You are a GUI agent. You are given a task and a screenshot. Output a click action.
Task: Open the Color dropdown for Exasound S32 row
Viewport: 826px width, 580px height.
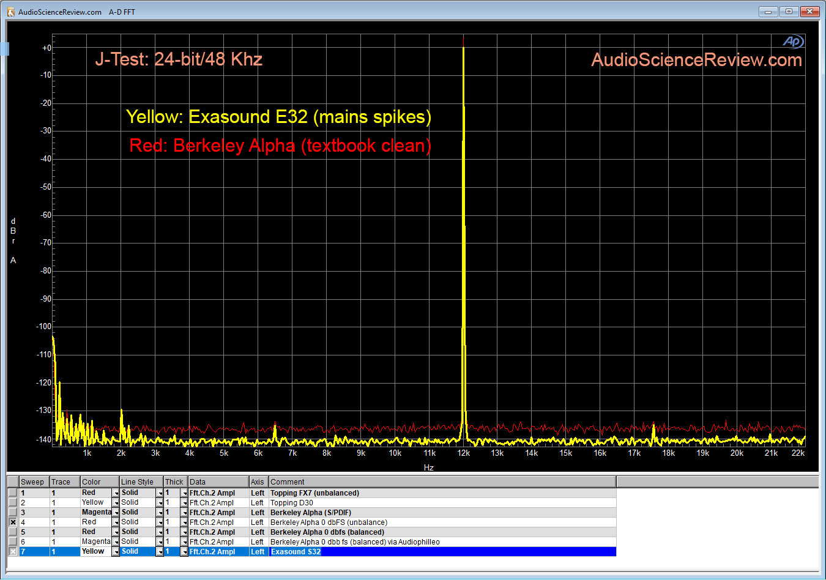click(116, 552)
